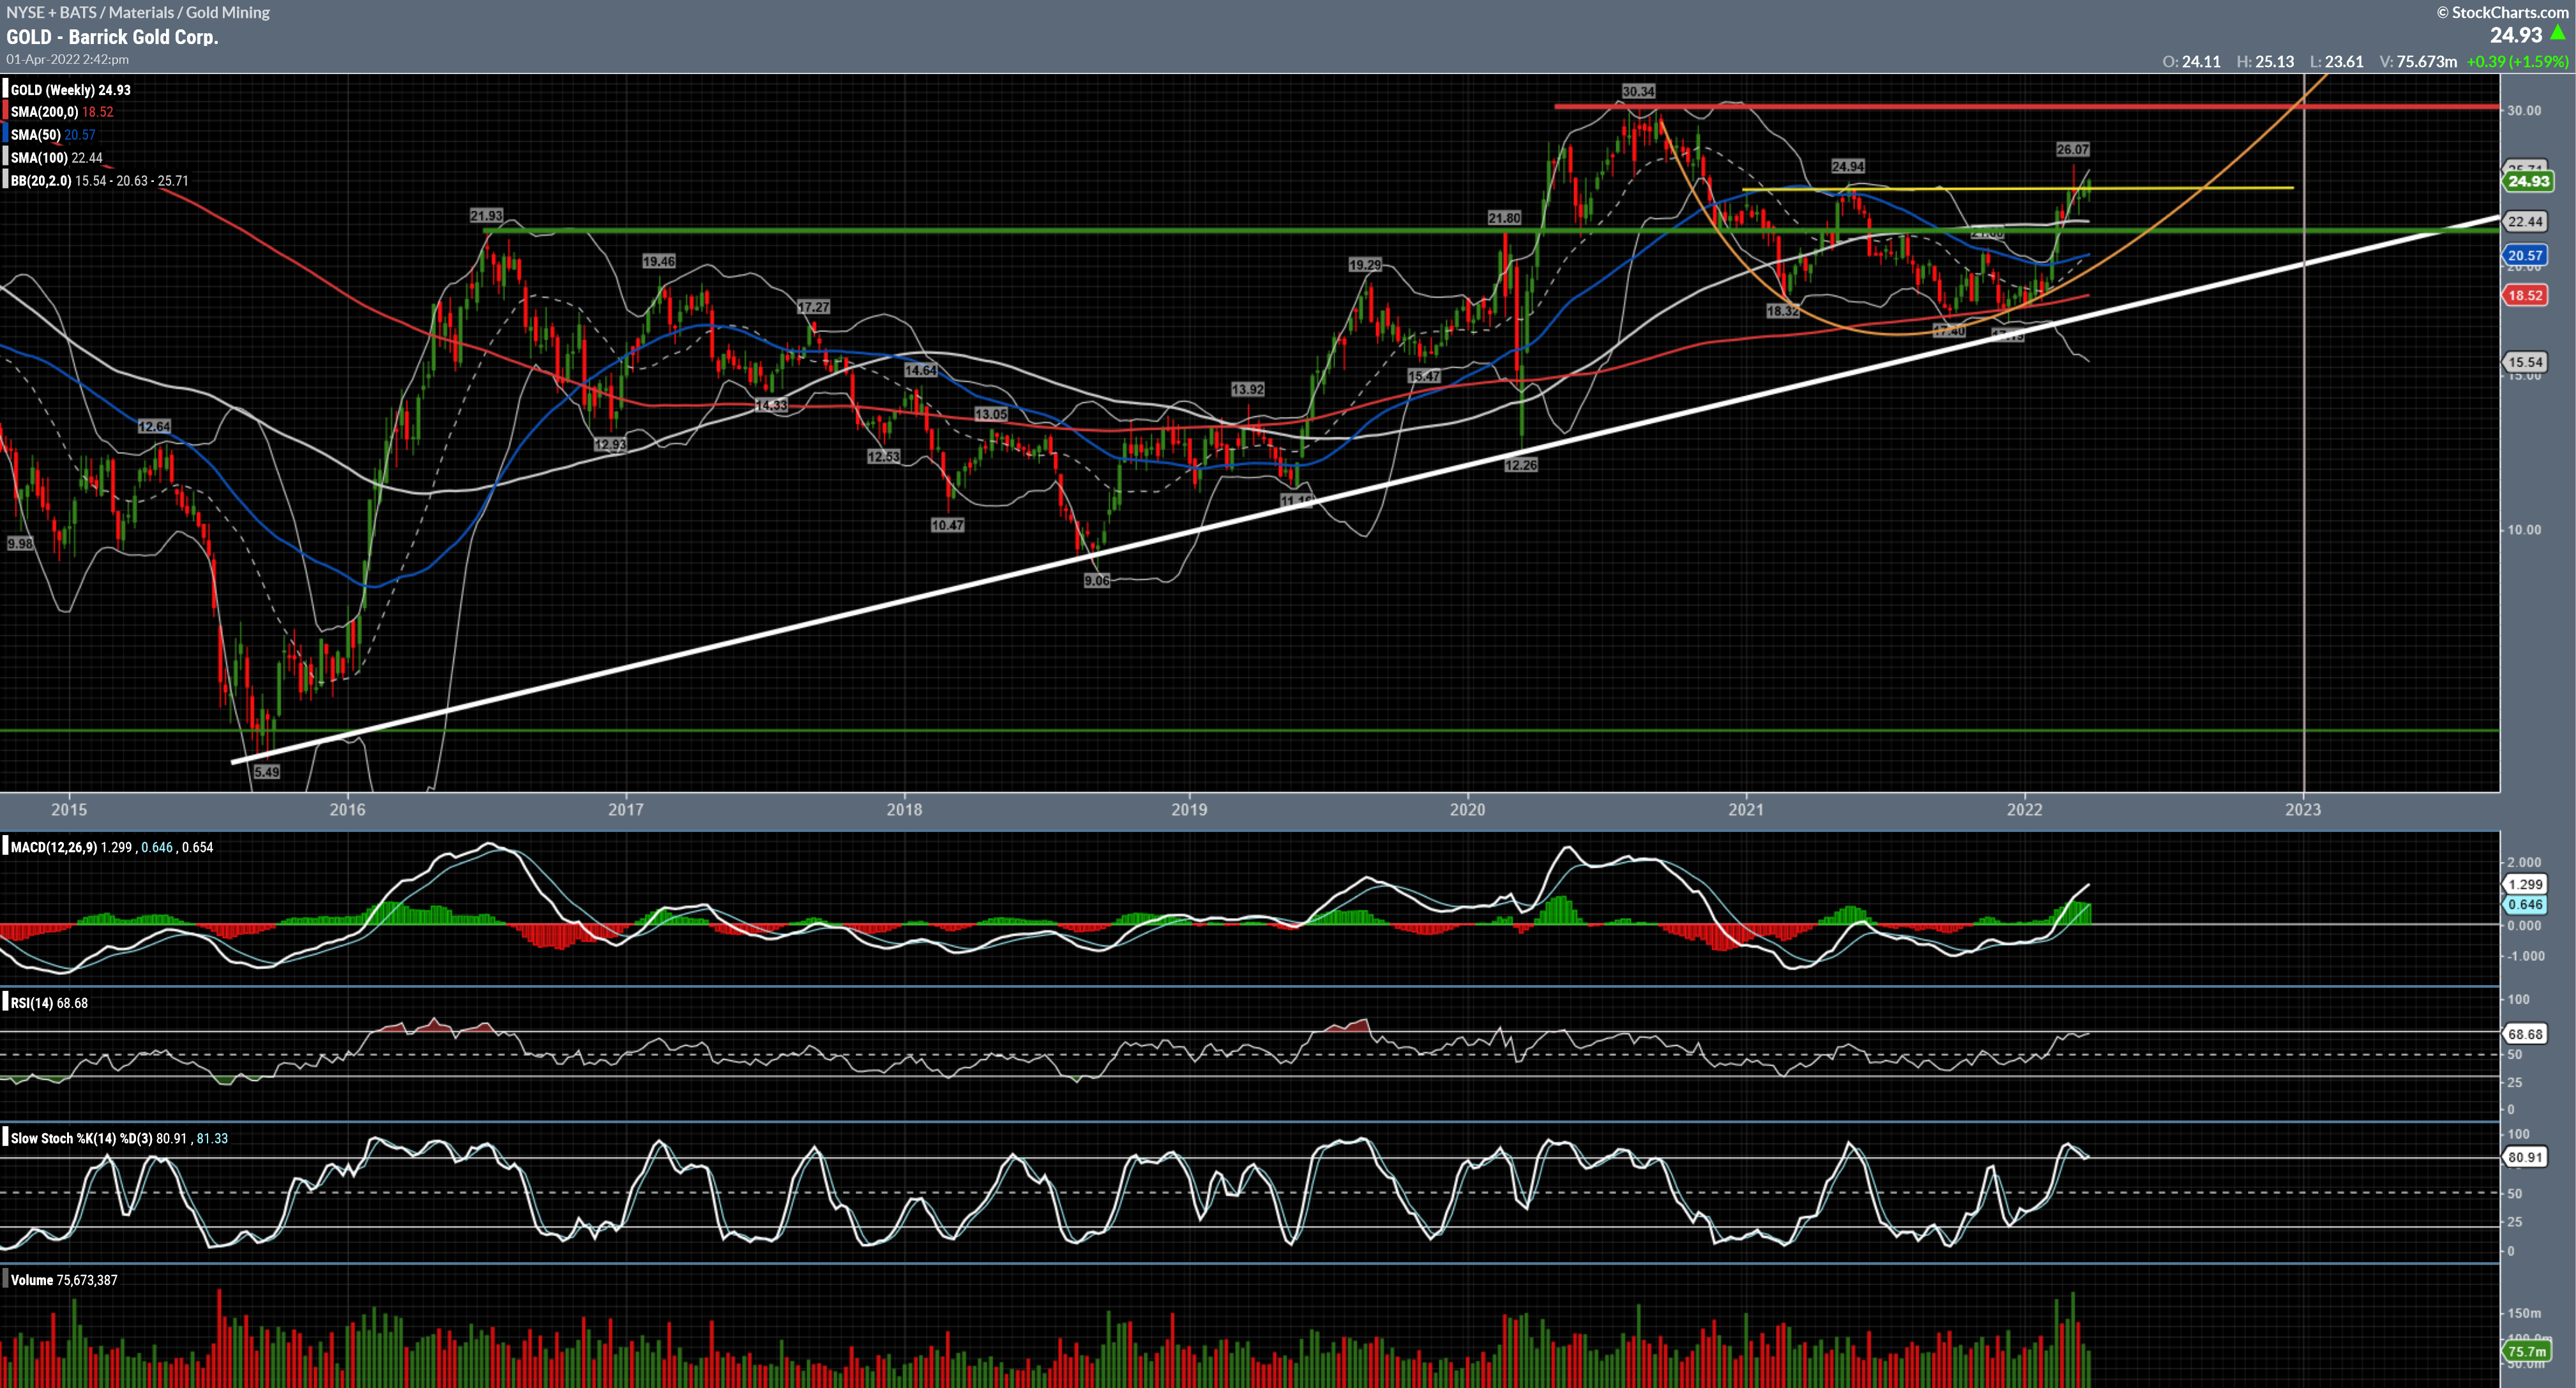The height and width of the screenshot is (1388, 2576).
Task: Click the low value "L: 23.61"
Action: tap(2336, 62)
